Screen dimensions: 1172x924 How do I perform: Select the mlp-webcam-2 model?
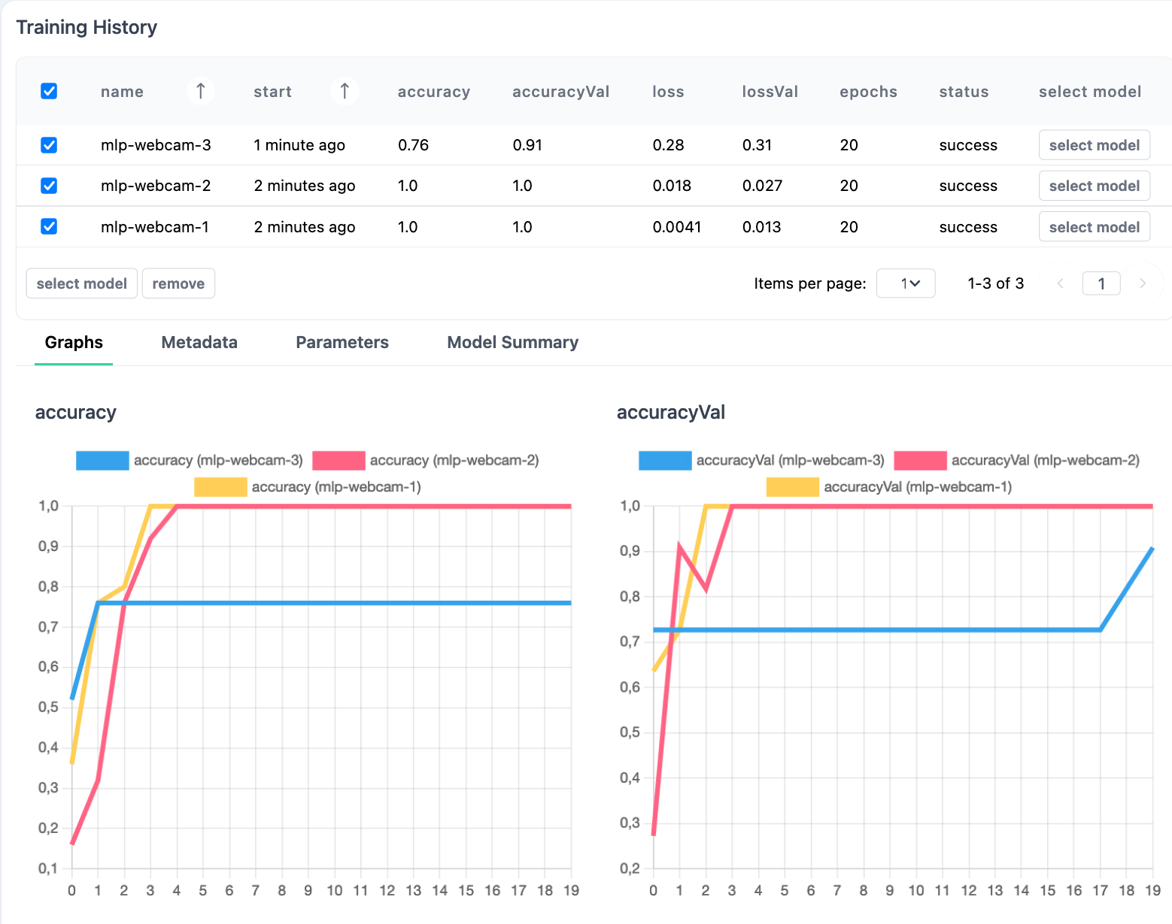click(1094, 186)
